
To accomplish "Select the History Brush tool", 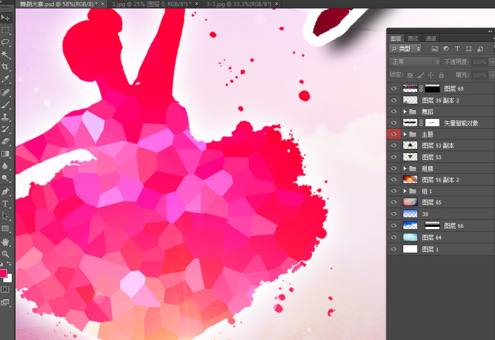I will 5,129.
